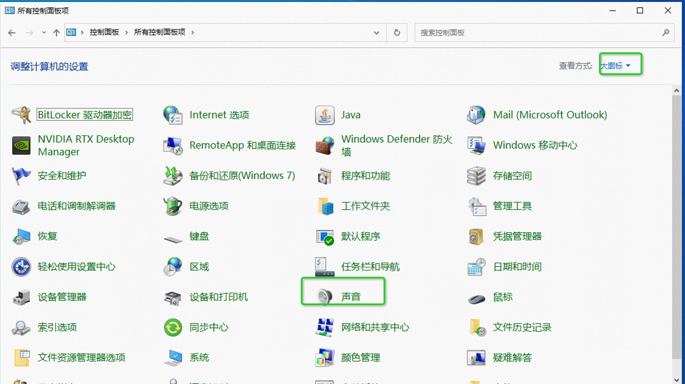Open the 备份和还原(Windows 7) icon
The image size is (685, 384).
pyautogui.click(x=173, y=176)
